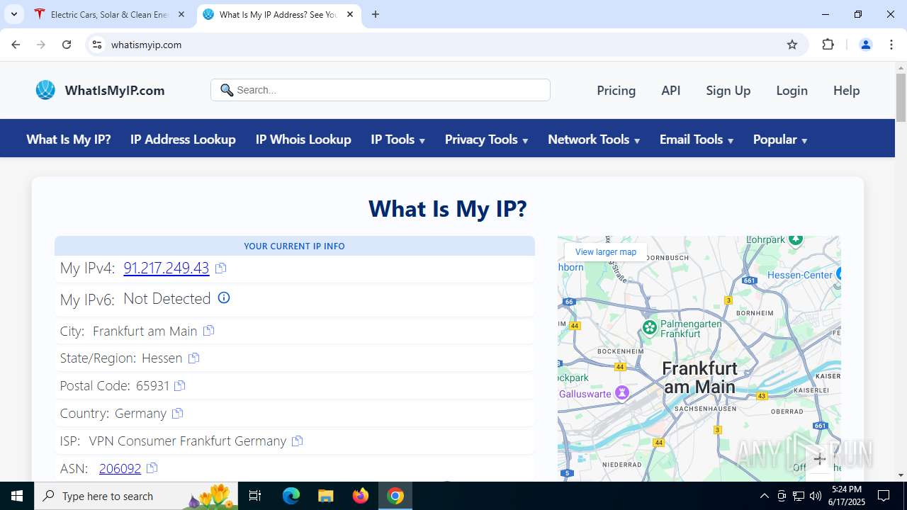Zoom in on the map
The height and width of the screenshot is (510, 907).
point(820,459)
